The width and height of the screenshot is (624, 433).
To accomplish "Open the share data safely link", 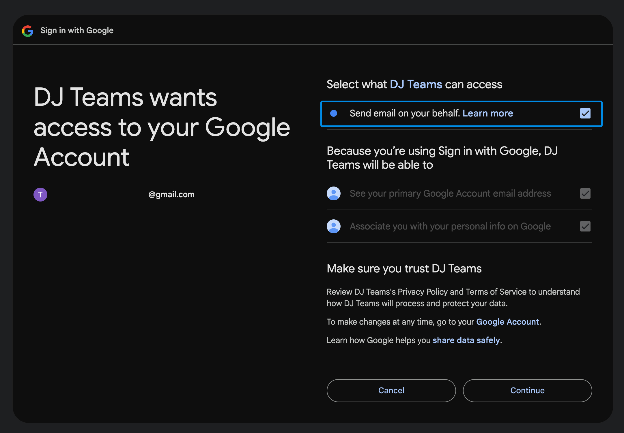I will pos(466,340).
